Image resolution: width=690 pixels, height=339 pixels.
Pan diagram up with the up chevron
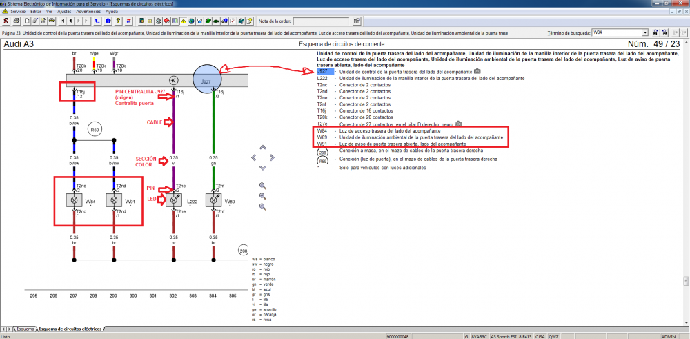pyautogui.click(x=263, y=147)
